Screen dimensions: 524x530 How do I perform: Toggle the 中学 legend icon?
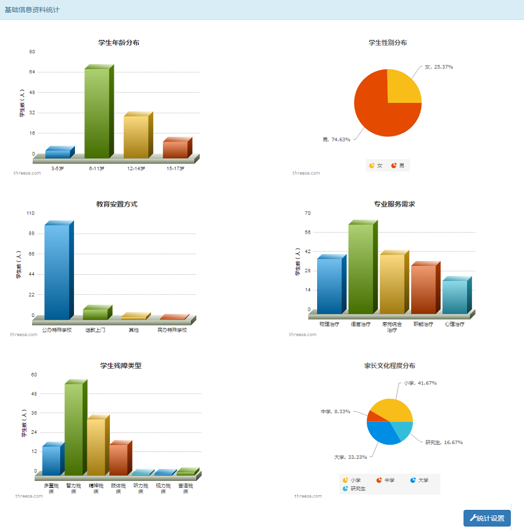[x=379, y=480]
